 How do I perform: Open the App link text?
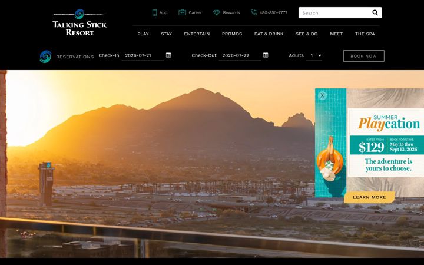(163, 13)
